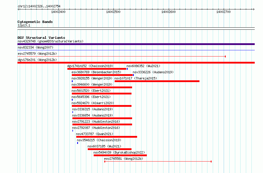
Task: Click the dgv176e201 (Wong2012b) label
Action: pos(37,60)
